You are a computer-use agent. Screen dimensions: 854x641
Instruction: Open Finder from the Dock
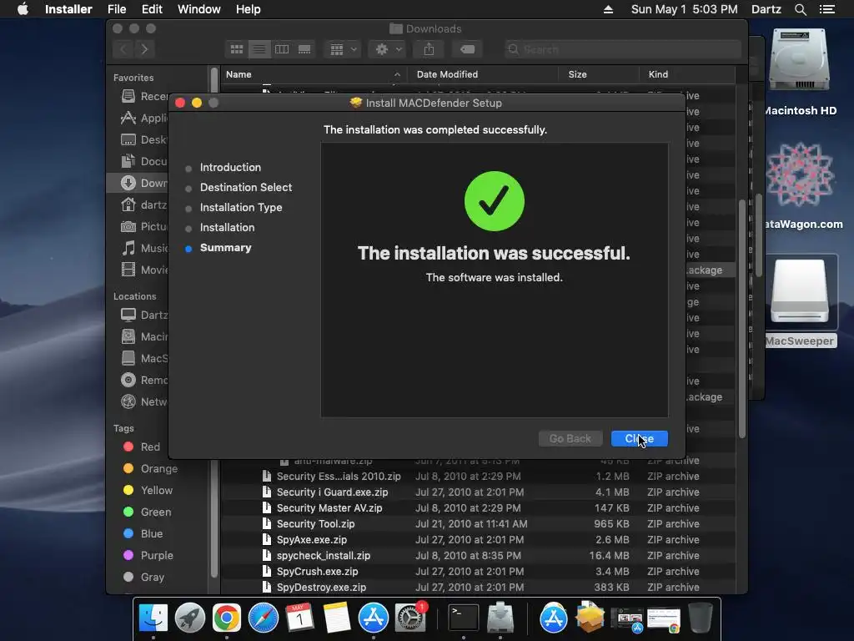click(153, 618)
